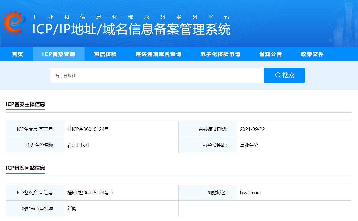Open the 首页 home tab

(x=17, y=54)
